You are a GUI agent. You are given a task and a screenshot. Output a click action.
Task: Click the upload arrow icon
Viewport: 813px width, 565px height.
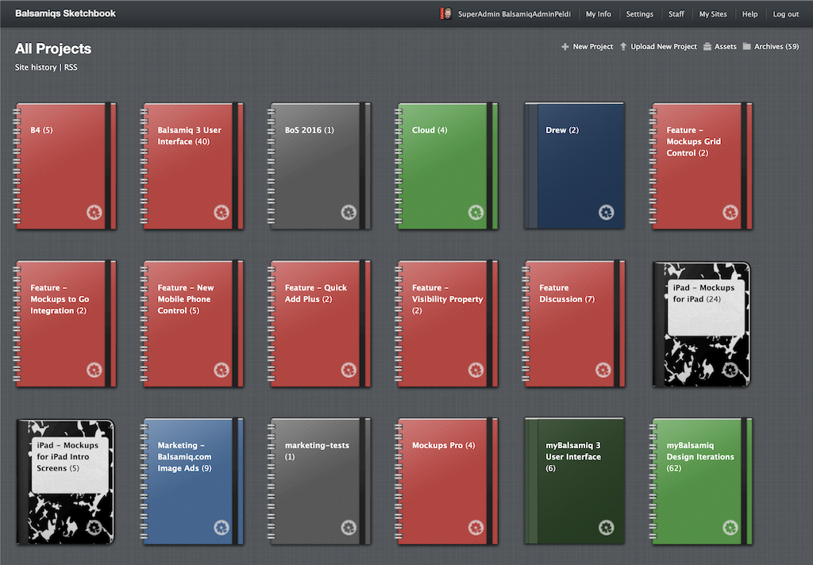[x=623, y=47]
